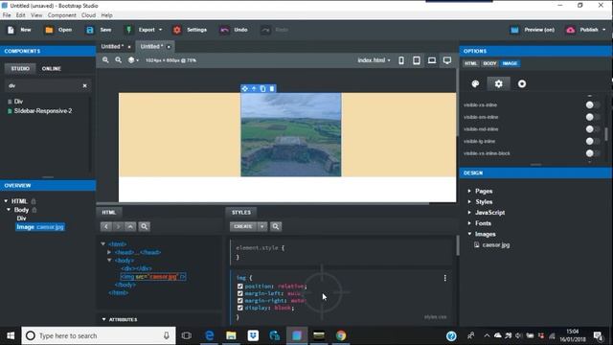This screenshot has height=345, width=613.
Task: Delete the selected image with trash icon
Action: pyautogui.click(x=272, y=89)
